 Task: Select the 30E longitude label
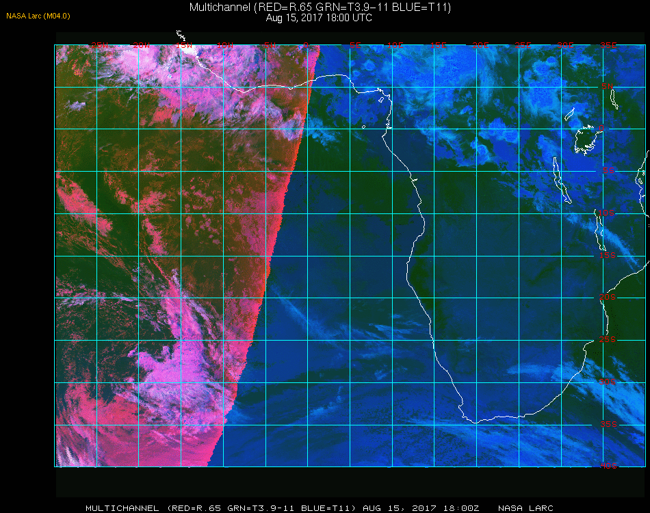tap(565, 45)
